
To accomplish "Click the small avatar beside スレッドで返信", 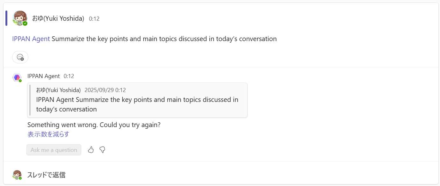I will 17,175.
